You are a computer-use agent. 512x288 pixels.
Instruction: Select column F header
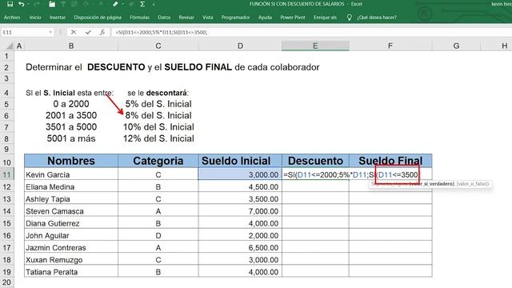(390, 46)
